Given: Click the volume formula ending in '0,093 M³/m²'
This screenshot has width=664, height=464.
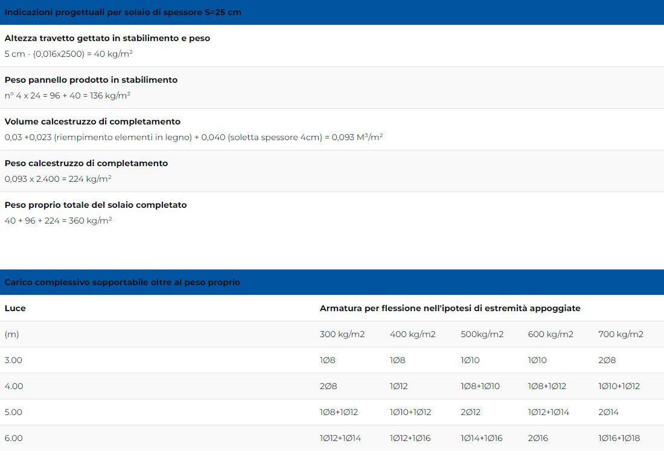Looking at the screenshot, I should [x=194, y=137].
